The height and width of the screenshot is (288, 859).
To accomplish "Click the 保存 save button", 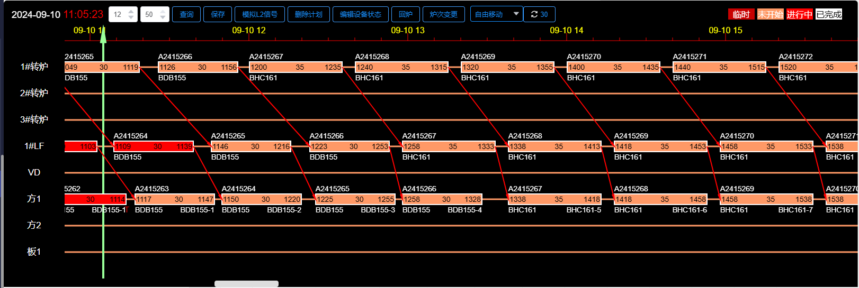I will coord(217,14).
